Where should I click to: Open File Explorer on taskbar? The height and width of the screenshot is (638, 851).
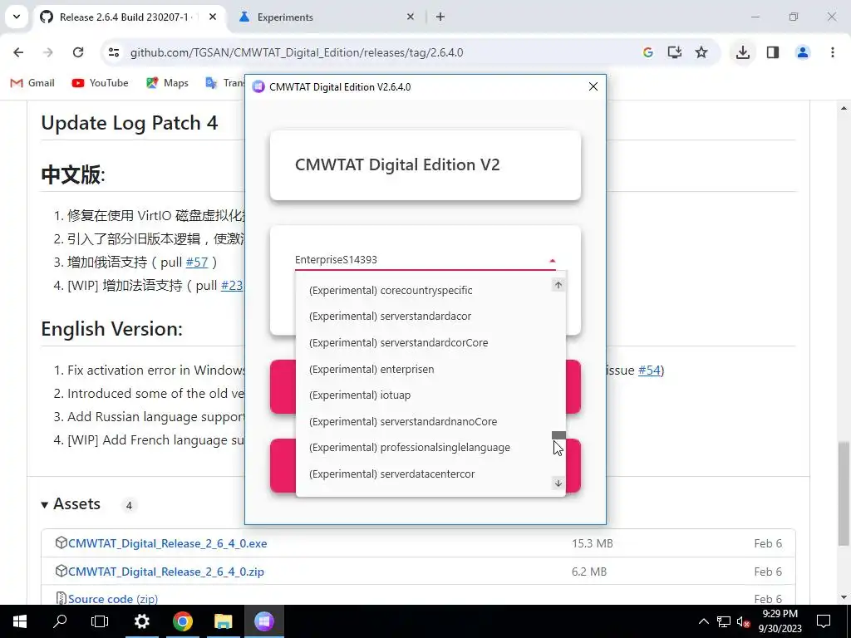[223, 621]
